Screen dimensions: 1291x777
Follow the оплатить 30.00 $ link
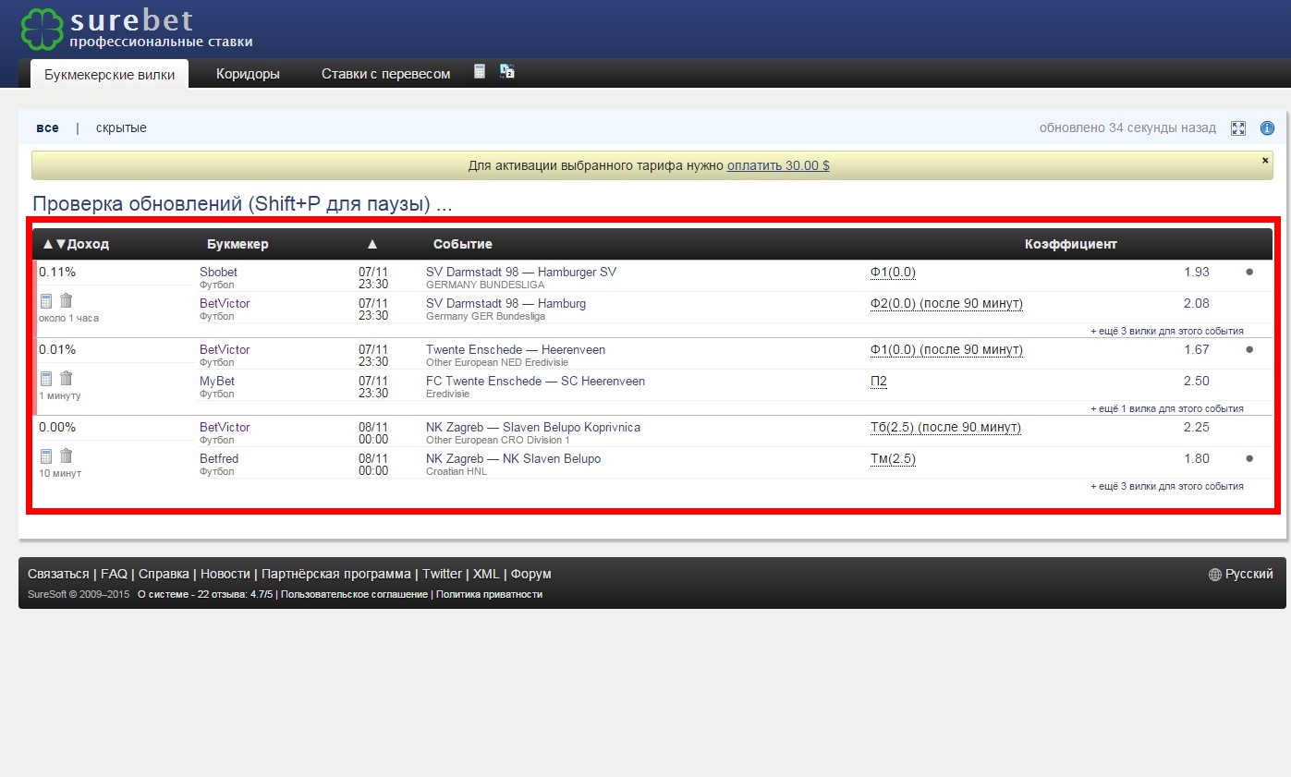pos(778,165)
